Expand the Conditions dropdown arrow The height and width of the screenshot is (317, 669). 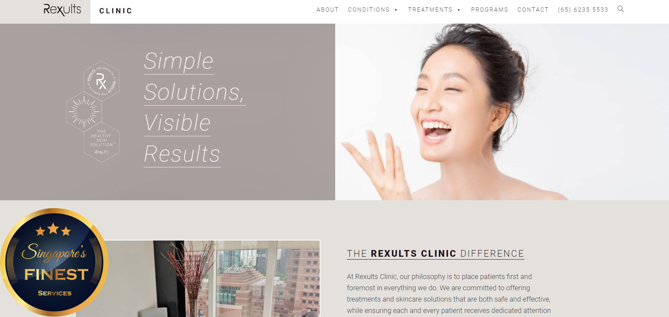[396, 10]
